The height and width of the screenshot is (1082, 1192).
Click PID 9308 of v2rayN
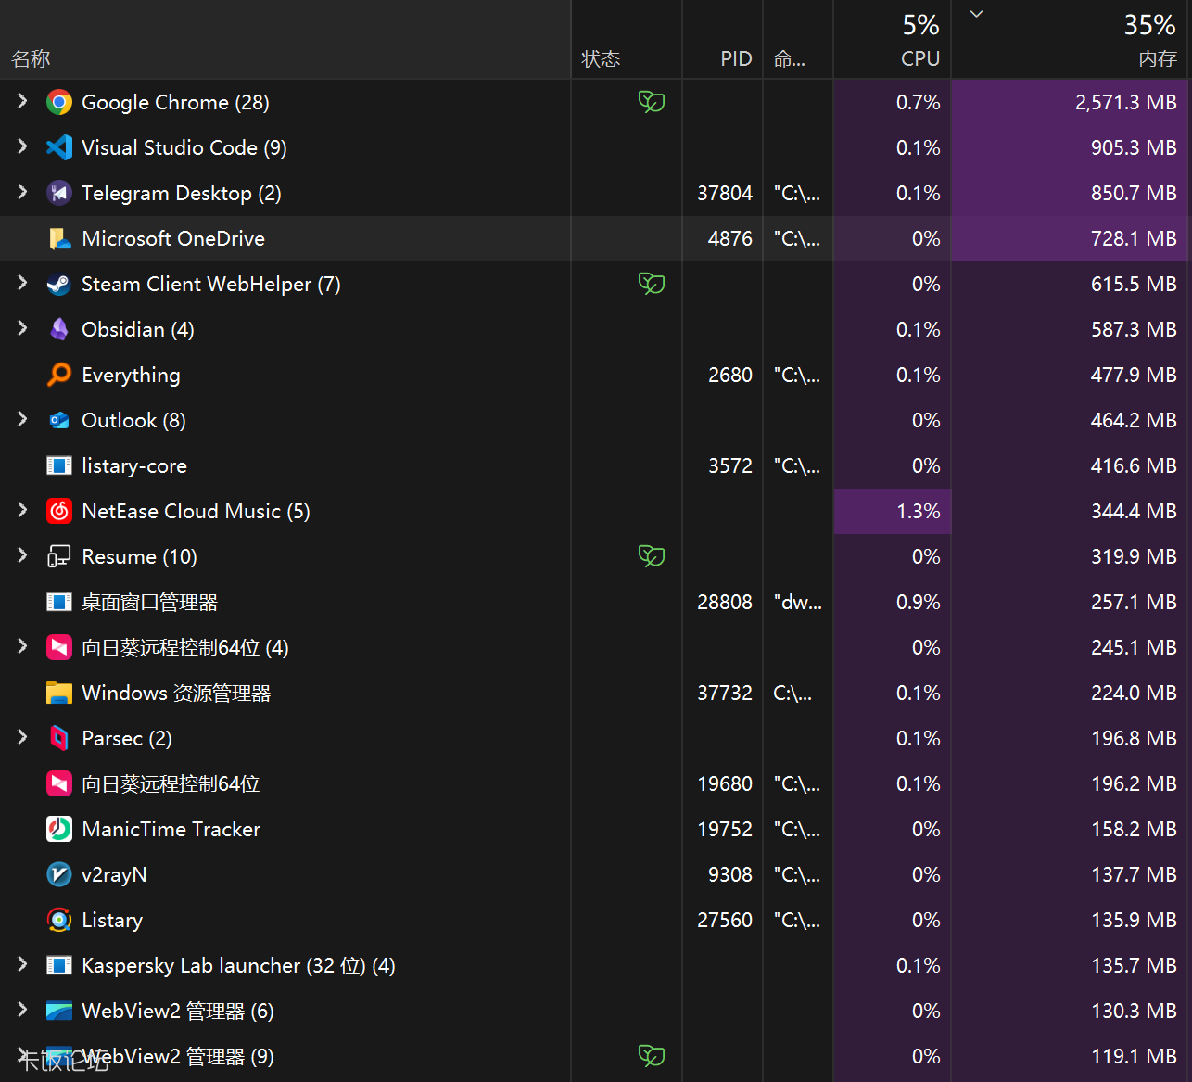click(x=730, y=874)
